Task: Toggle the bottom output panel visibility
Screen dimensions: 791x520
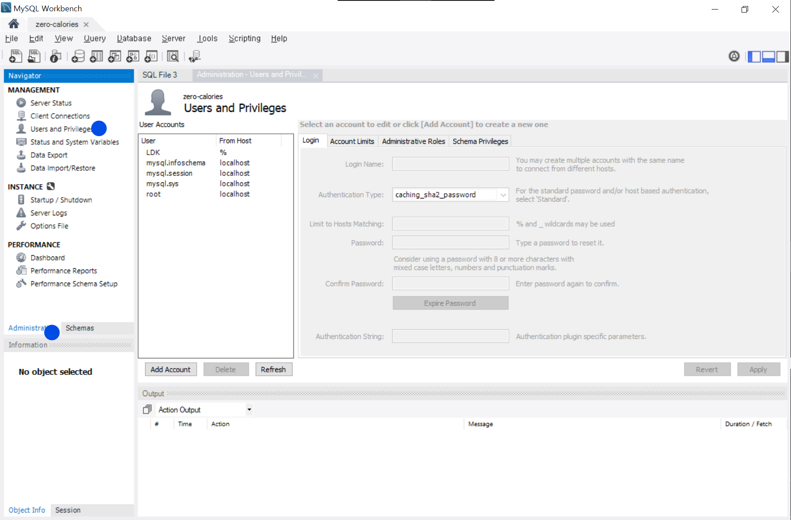Action: pyautogui.click(x=768, y=57)
